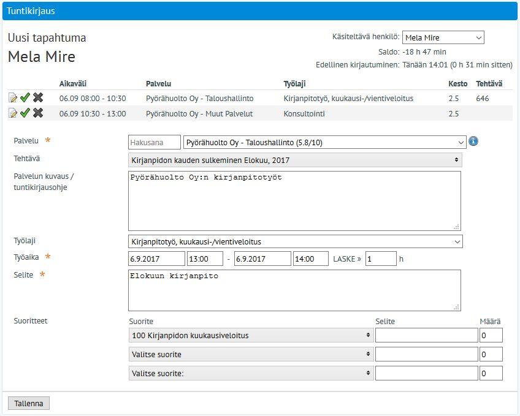The width and height of the screenshot is (520, 416).
Task: Click the resize grip of Palvelun kuvaus area
Action: click(457, 227)
